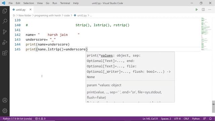The image size is (215, 121).
Task: Open the Terminal menu
Action: [x=65, y=3]
